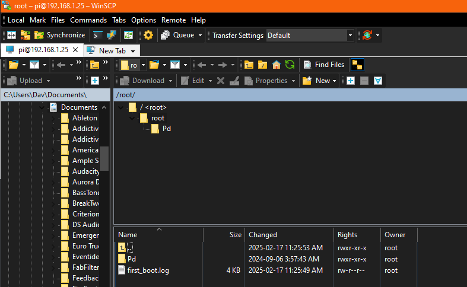Open the Remote menu
Screen dimensions: 467x287
(x=174, y=20)
